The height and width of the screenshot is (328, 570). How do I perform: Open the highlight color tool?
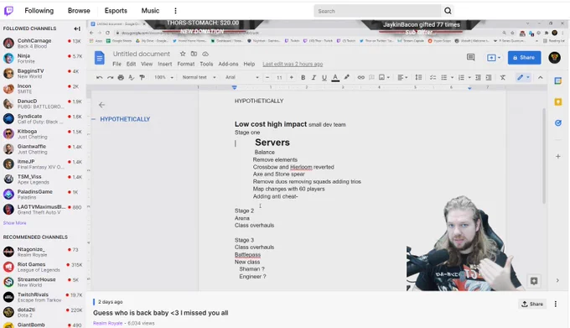346,77
